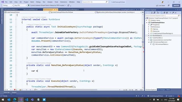Click the green Start debugging play icon

(29, 5)
